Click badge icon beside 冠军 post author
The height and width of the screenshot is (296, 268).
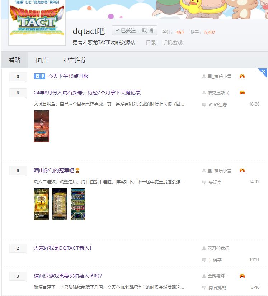(x=242, y=170)
